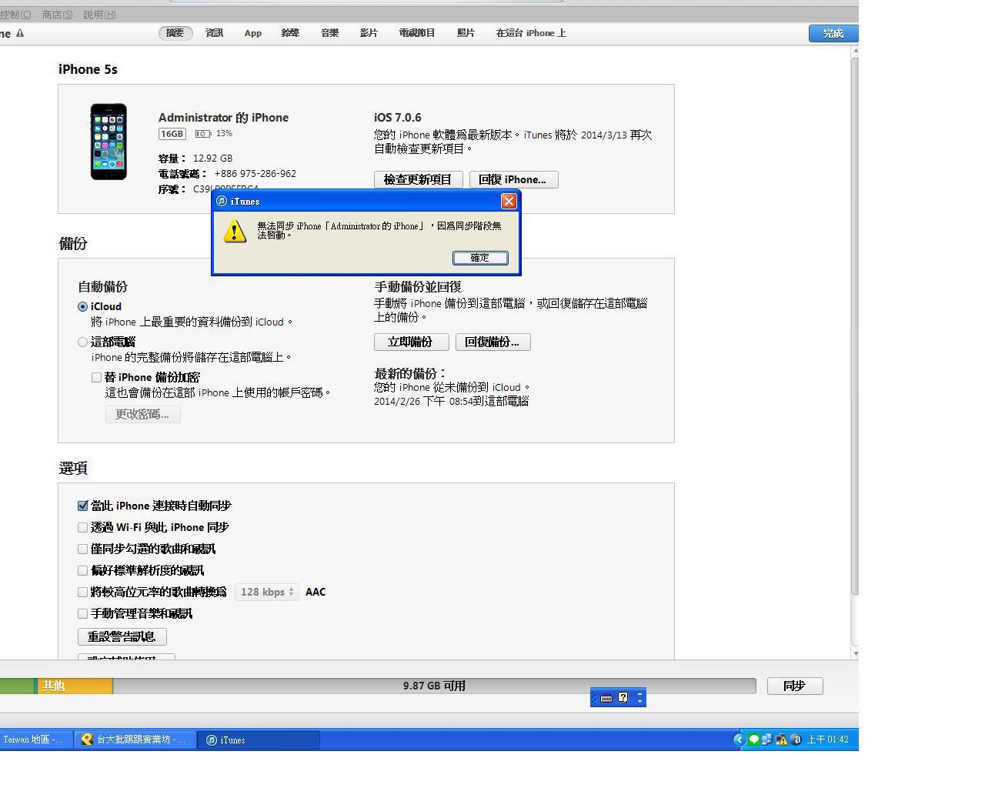Switch to the 音樂 music tab
Image resolution: width=985 pixels, height=788 pixels.
(x=330, y=33)
